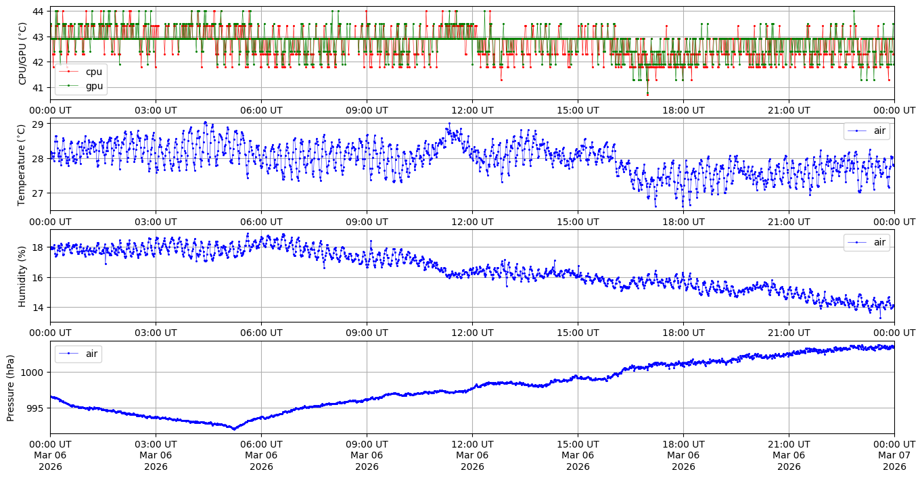Click the '12:00 UT Mar 06 2026' bottom tick label
Image resolution: width=922 pixels, height=478 pixels.
(x=472, y=455)
